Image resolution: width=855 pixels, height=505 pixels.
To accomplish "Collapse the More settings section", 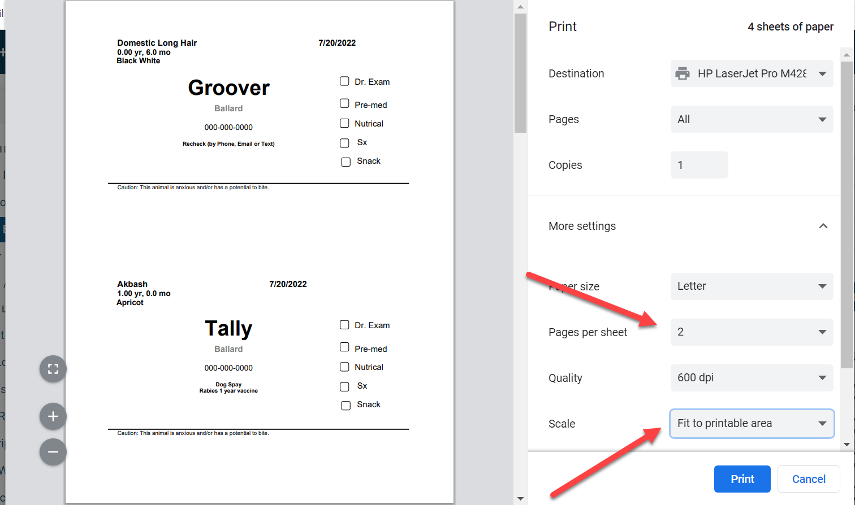I will 823,226.
